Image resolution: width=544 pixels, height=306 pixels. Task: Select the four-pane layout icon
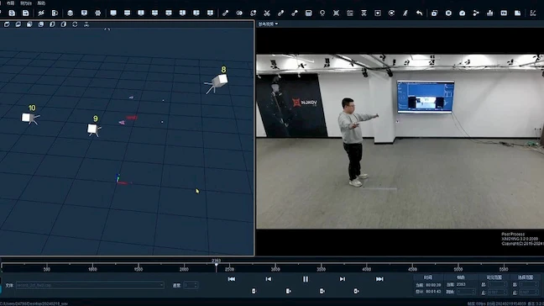click(x=210, y=13)
